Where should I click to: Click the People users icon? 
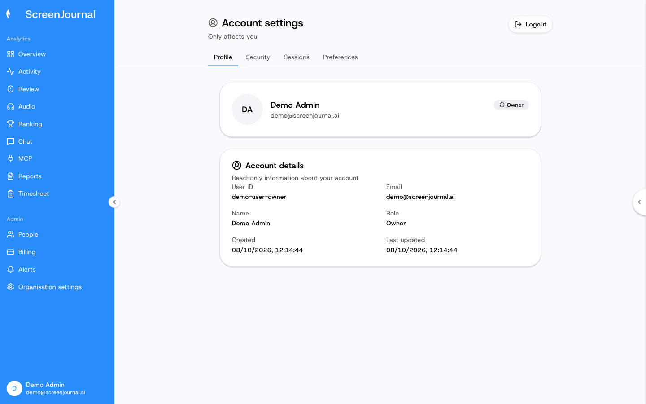(x=11, y=235)
